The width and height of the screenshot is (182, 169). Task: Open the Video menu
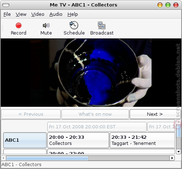(38, 14)
